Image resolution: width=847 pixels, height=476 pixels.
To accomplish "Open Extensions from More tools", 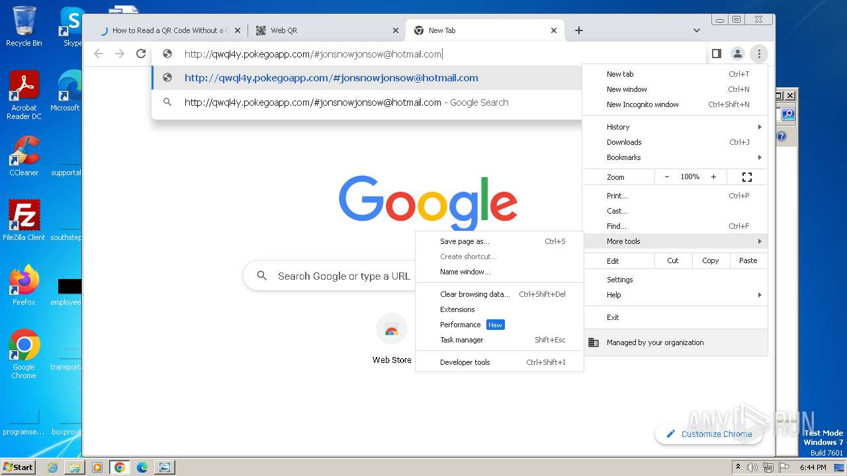I will click(x=500, y=309).
